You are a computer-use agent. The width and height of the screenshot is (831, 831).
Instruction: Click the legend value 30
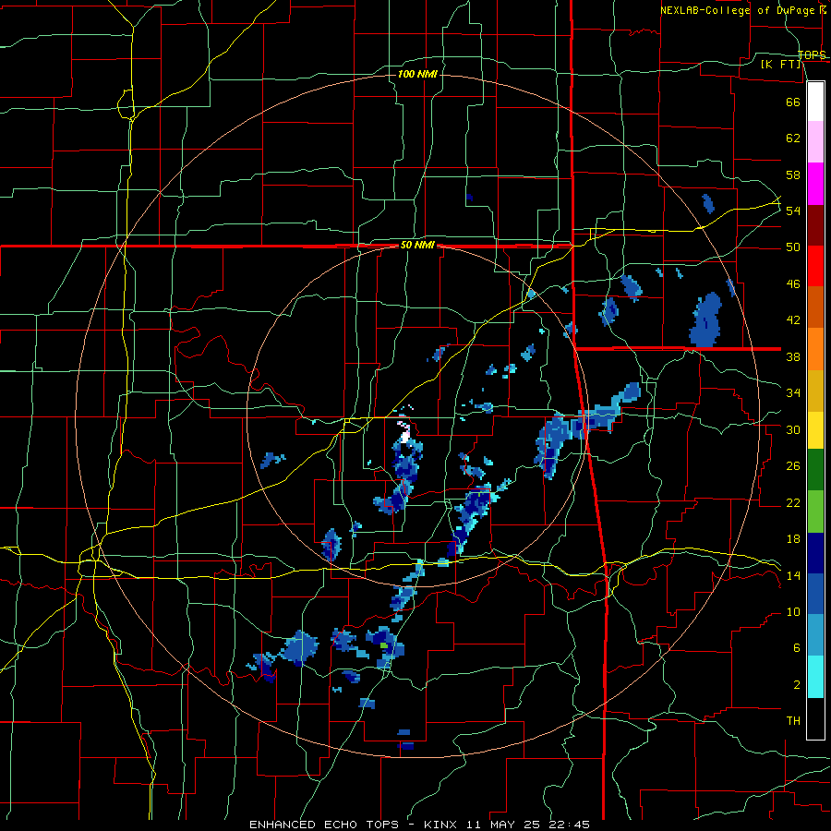pyautogui.click(x=793, y=429)
